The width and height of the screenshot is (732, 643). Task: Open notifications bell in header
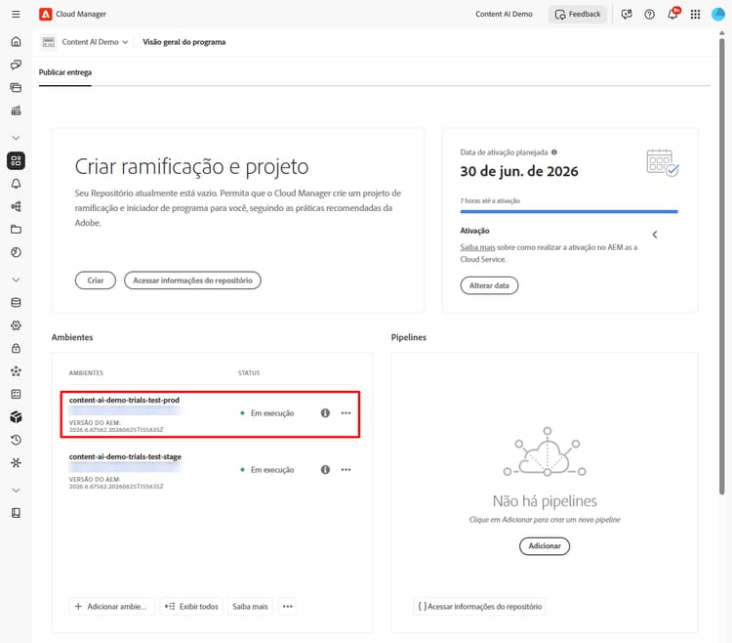[x=672, y=14]
